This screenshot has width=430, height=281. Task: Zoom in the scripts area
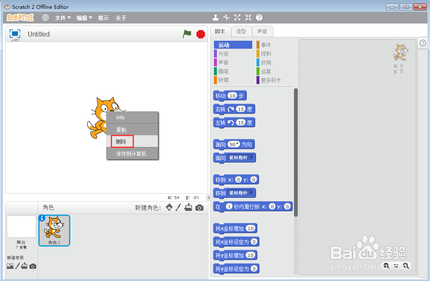point(406,265)
